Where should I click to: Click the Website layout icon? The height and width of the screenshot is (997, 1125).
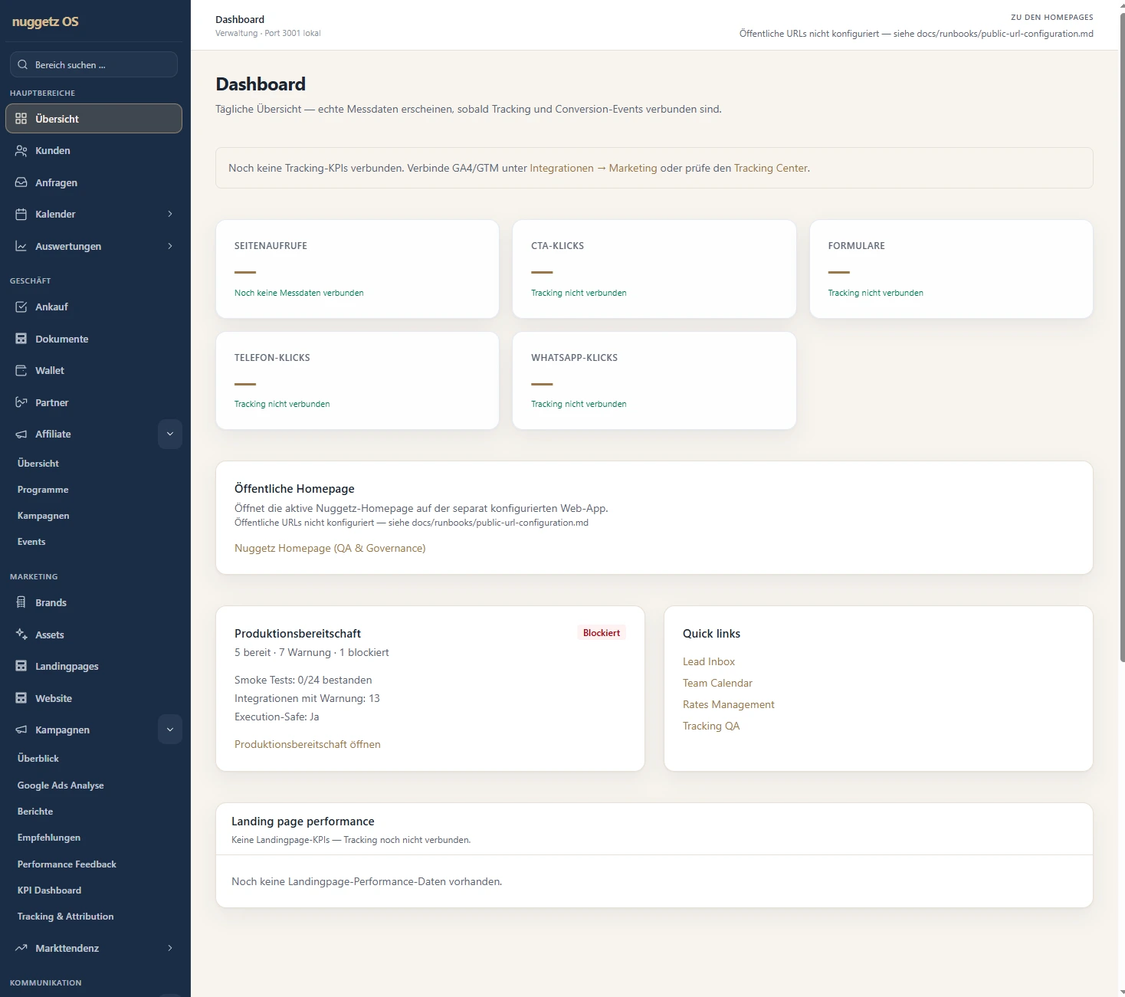(21, 698)
